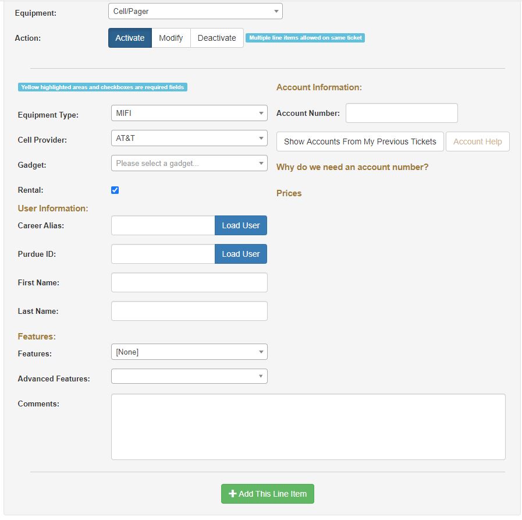Expand the Equipment Type dropdown
522x520 pixels.
click(x=189, y=113)
